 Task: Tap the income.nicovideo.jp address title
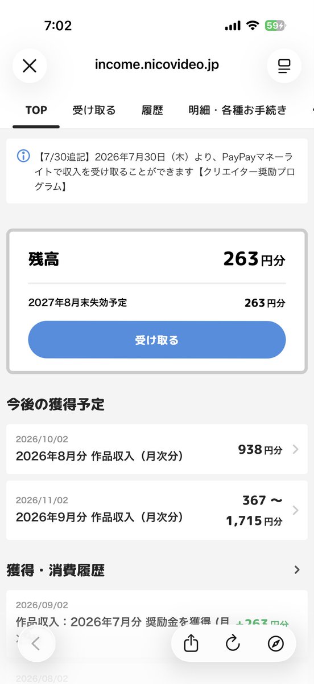point(157,65)
